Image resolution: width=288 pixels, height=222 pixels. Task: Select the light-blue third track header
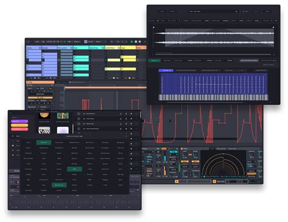point(65,48)
